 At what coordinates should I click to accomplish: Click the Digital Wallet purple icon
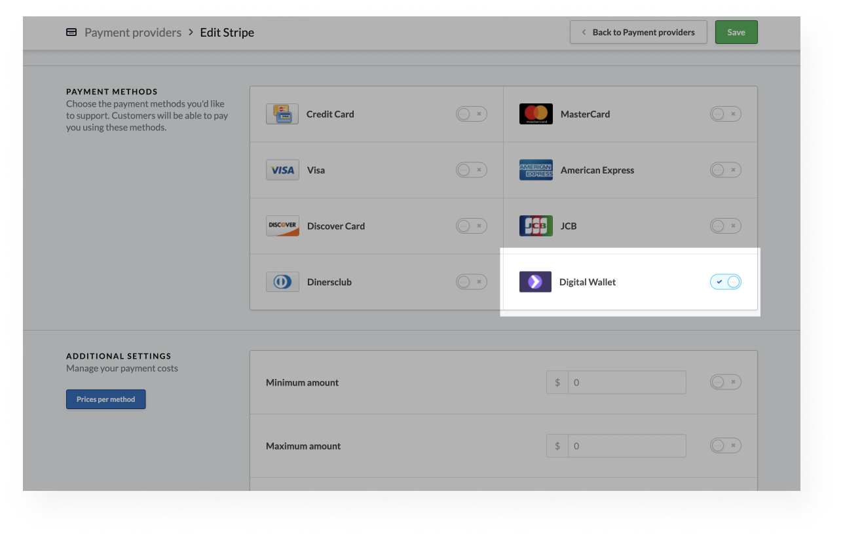[535, 282]
